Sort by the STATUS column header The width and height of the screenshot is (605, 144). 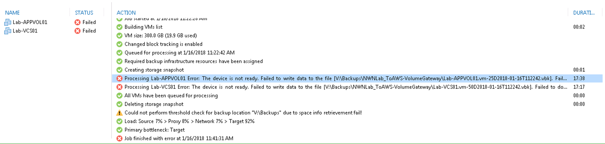click(x=84, y=13)
